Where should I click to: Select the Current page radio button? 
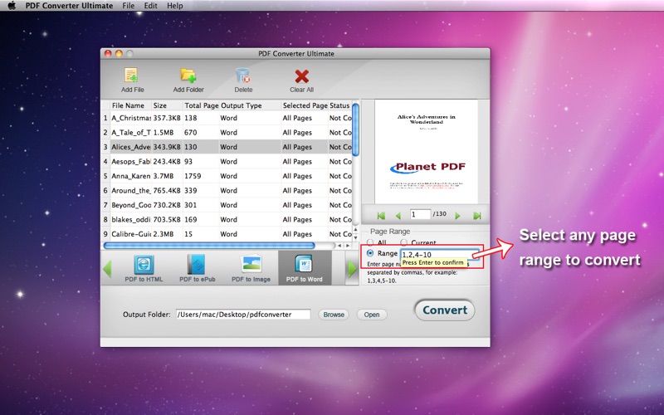[x=404, y=242]
